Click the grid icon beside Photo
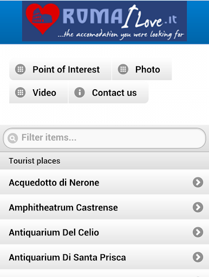Image resolution: width=209 pixels, height=277 pixels. 123,69
